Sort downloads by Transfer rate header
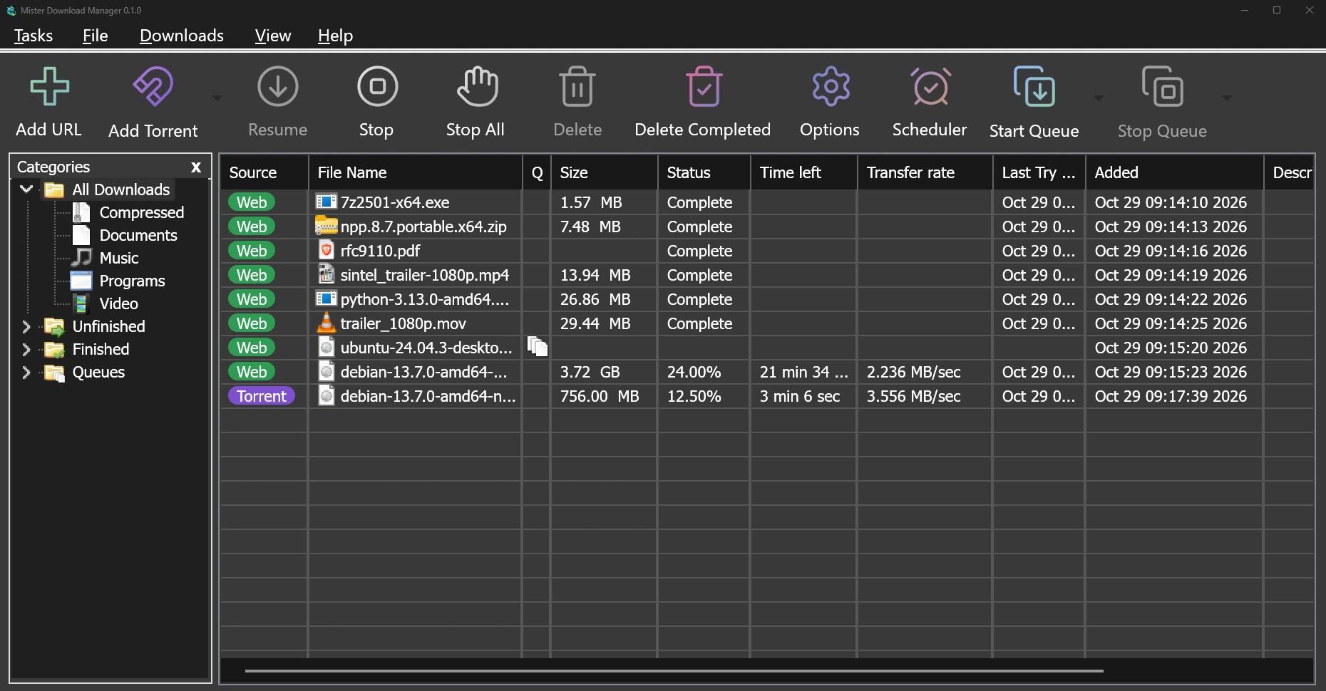 tap(925, 172)
